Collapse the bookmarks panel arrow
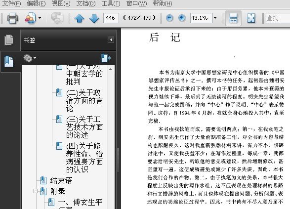The image size is (290, 209). [x=111, y=40]
